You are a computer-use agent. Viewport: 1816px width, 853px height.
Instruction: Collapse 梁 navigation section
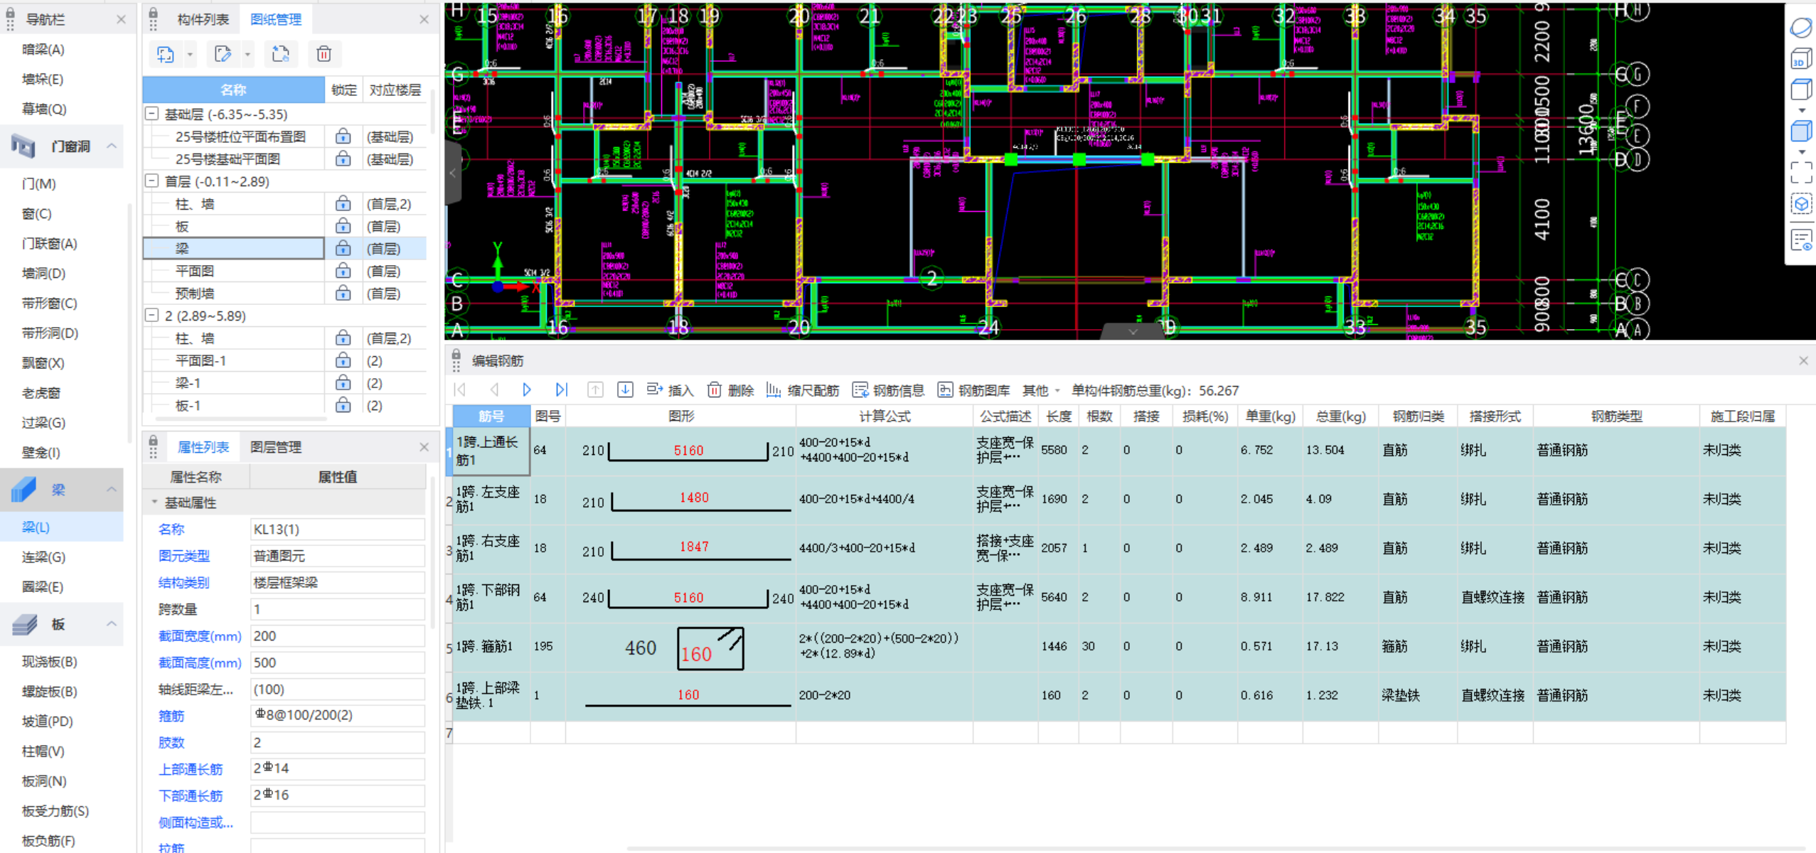pyautogui.click(x=112, y=489)
